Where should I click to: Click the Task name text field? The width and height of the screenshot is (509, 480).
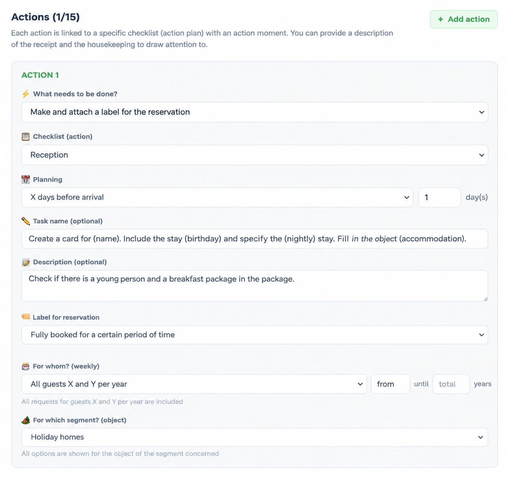[x=255, y=239]
